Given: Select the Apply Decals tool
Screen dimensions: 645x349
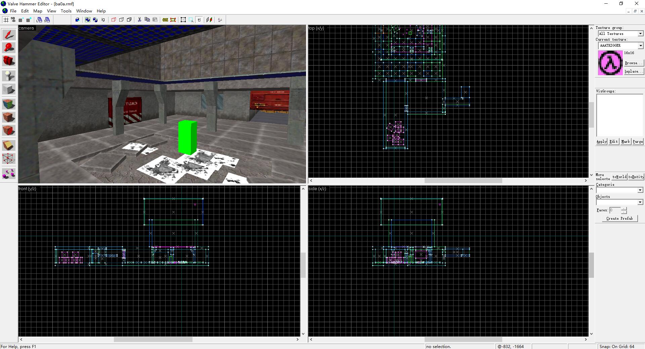Looking at the screenshot, I should [9, 130].
